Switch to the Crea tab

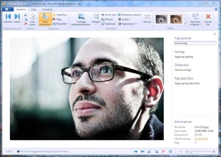pos(34,9)
